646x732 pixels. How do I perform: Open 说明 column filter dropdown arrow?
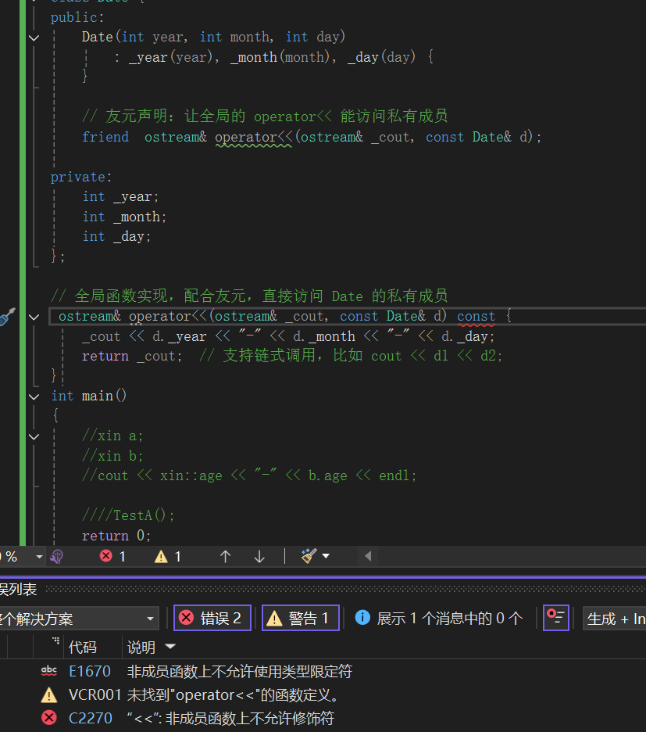point(170,647)
